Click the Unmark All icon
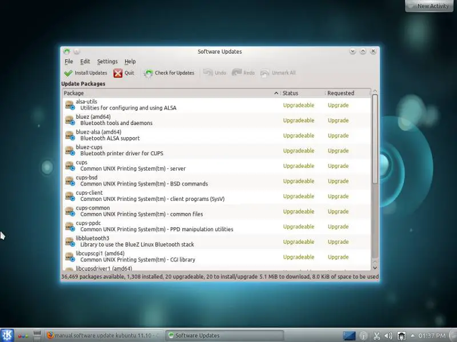 tap(264, 73)
